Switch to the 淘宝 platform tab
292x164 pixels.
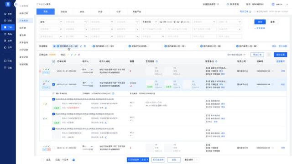[46, 11]
